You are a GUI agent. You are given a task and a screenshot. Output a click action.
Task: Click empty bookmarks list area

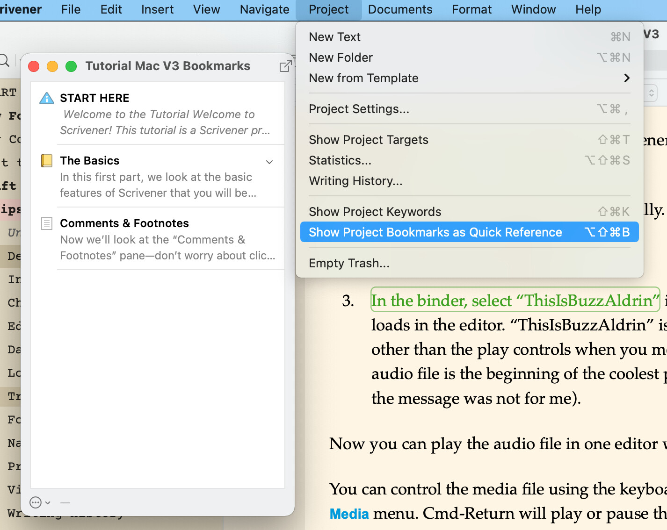(158, 379)
